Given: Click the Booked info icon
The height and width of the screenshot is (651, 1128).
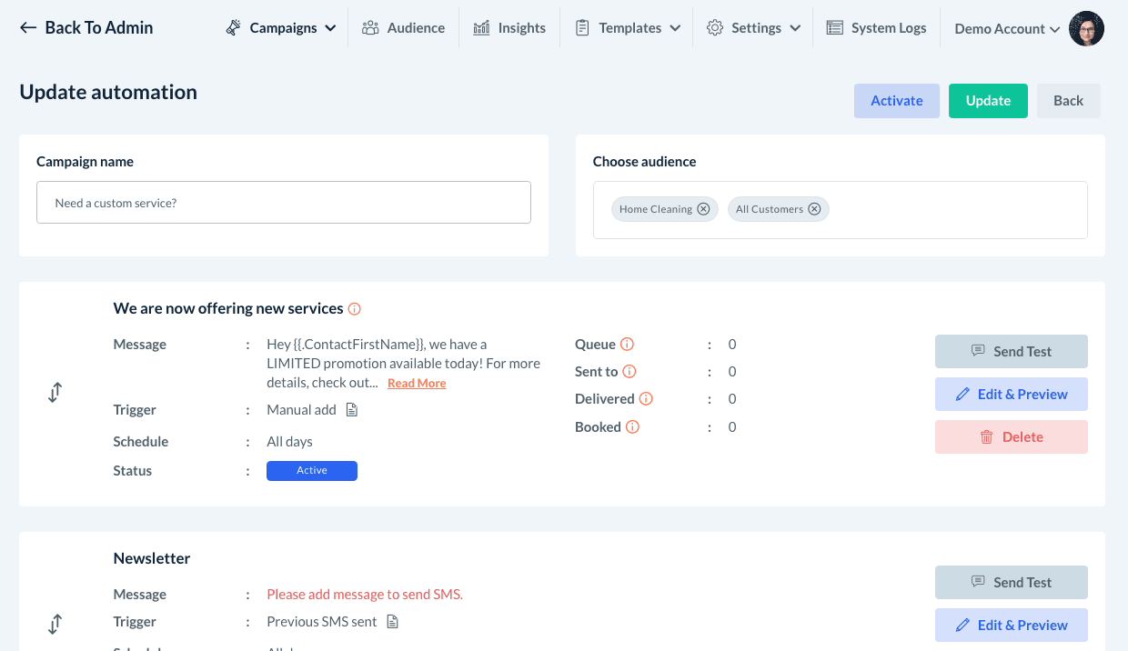Looking at the screenshot, I should (x=632, y=427).
